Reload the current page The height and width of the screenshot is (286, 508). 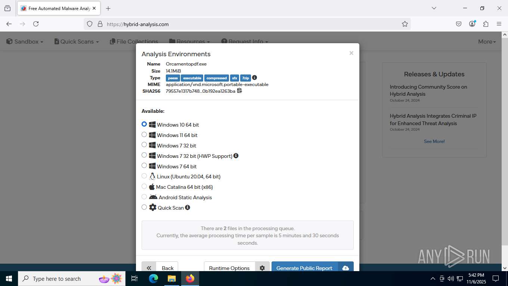36,24
